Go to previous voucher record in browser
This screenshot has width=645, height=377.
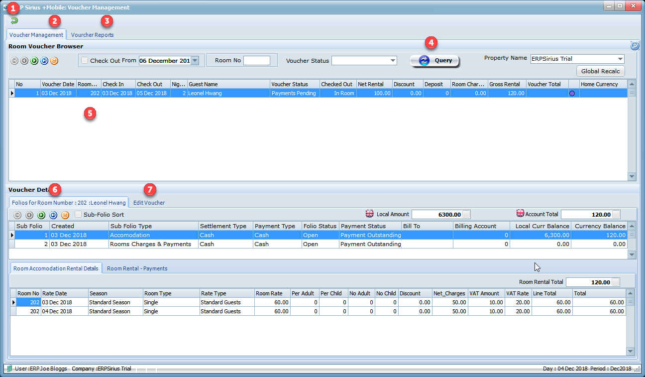(x=24, y=61)
